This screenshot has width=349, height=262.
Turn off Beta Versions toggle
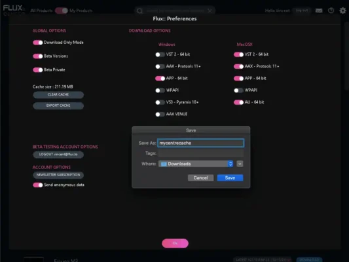tap(37, 56)
